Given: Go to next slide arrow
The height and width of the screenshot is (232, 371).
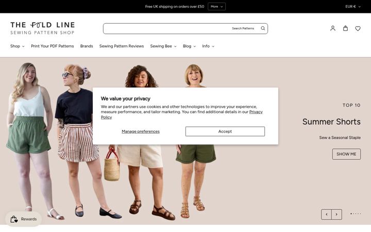Looking at the screenshot, I should 336,214.
